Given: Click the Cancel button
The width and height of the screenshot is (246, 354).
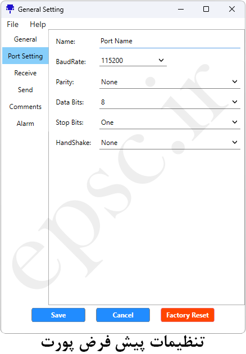Looking at the screenshot, I should [x=123, y=315].
